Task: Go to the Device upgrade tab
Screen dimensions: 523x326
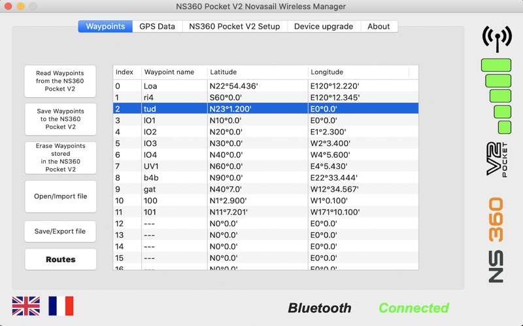Action: (x=324, y=26)
